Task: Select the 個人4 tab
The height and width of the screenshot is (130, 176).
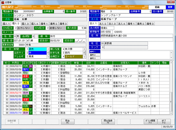Action: point(35,24)
